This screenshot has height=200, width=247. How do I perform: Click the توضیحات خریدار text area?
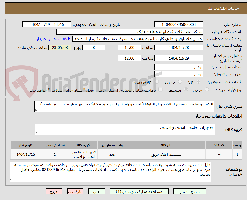pyautogui.click(x=110, y=172)
